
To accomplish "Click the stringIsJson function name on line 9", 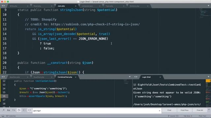I will click(71, 10).
